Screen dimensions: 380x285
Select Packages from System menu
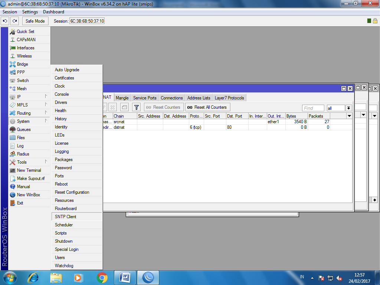(77, 160)
